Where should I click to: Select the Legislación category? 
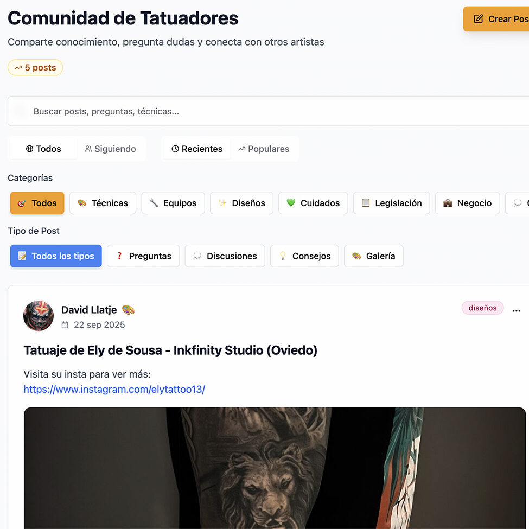[391, 203]
